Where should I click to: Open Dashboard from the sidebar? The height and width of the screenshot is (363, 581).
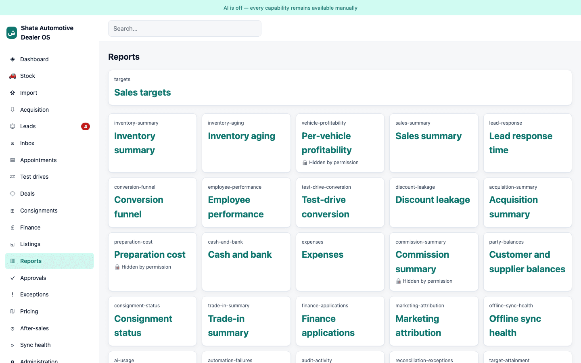click(49, 59)
